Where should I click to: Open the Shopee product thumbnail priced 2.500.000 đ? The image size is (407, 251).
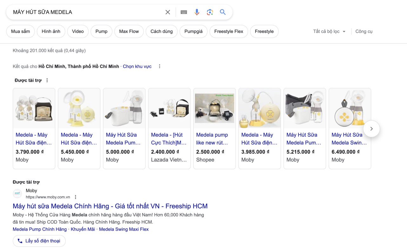pyautogui.click(x=214, y=108)
